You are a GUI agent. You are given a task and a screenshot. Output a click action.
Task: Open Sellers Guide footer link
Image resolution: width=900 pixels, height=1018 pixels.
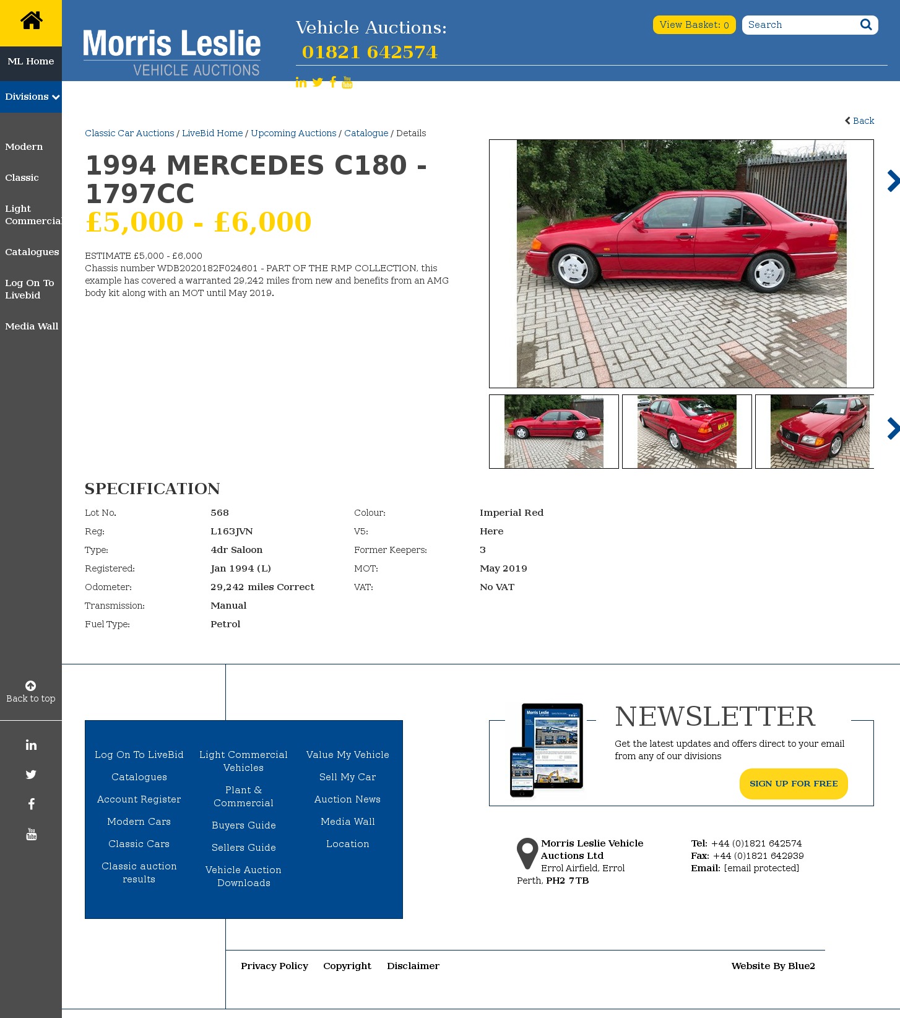(244, 848)
